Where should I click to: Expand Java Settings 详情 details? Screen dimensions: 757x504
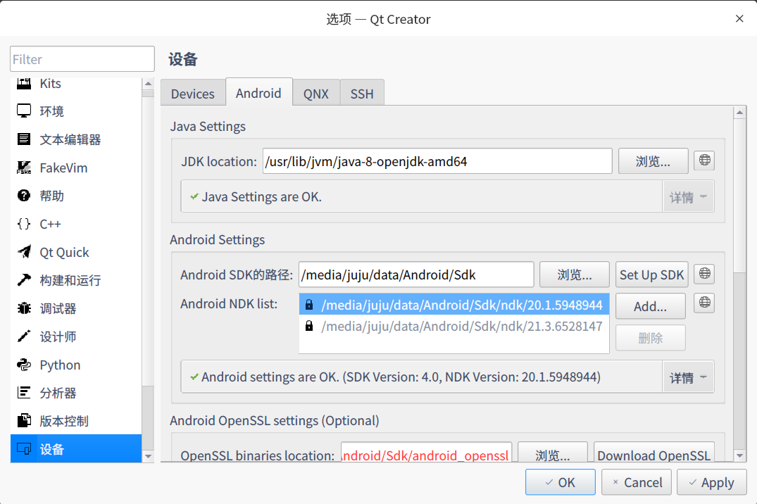point(688,196)
